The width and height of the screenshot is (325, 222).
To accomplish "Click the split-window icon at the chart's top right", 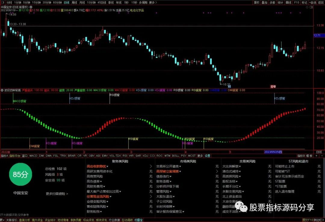I will click(311, 7).
